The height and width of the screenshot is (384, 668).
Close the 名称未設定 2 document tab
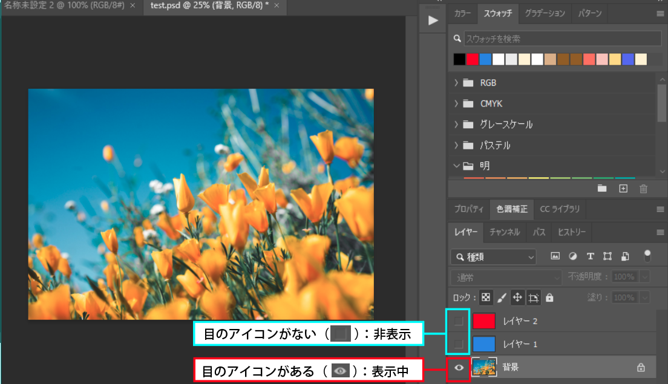tap(133, 5)
